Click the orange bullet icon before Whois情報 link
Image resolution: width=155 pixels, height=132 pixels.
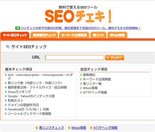tap(69, 128)
